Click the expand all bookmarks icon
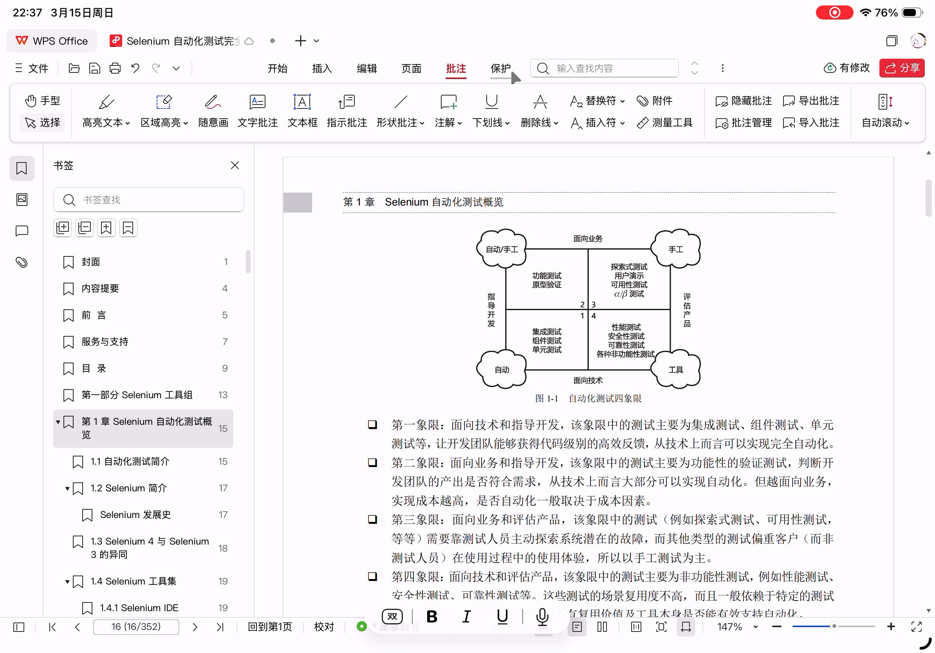This screenshot has width=935, height=653. click(x=63, y=227)
